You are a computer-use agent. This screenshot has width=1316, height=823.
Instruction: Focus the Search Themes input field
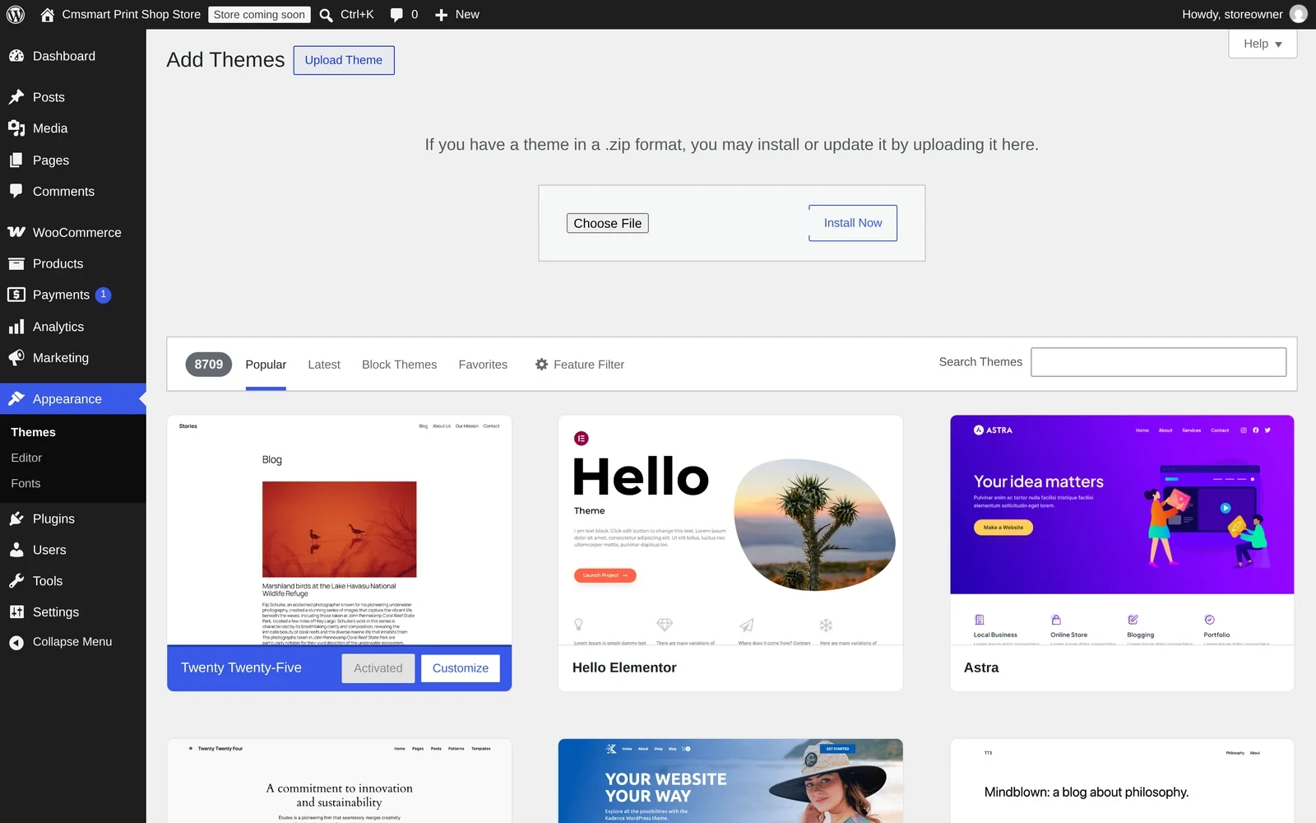click(x=1158, y=362)
